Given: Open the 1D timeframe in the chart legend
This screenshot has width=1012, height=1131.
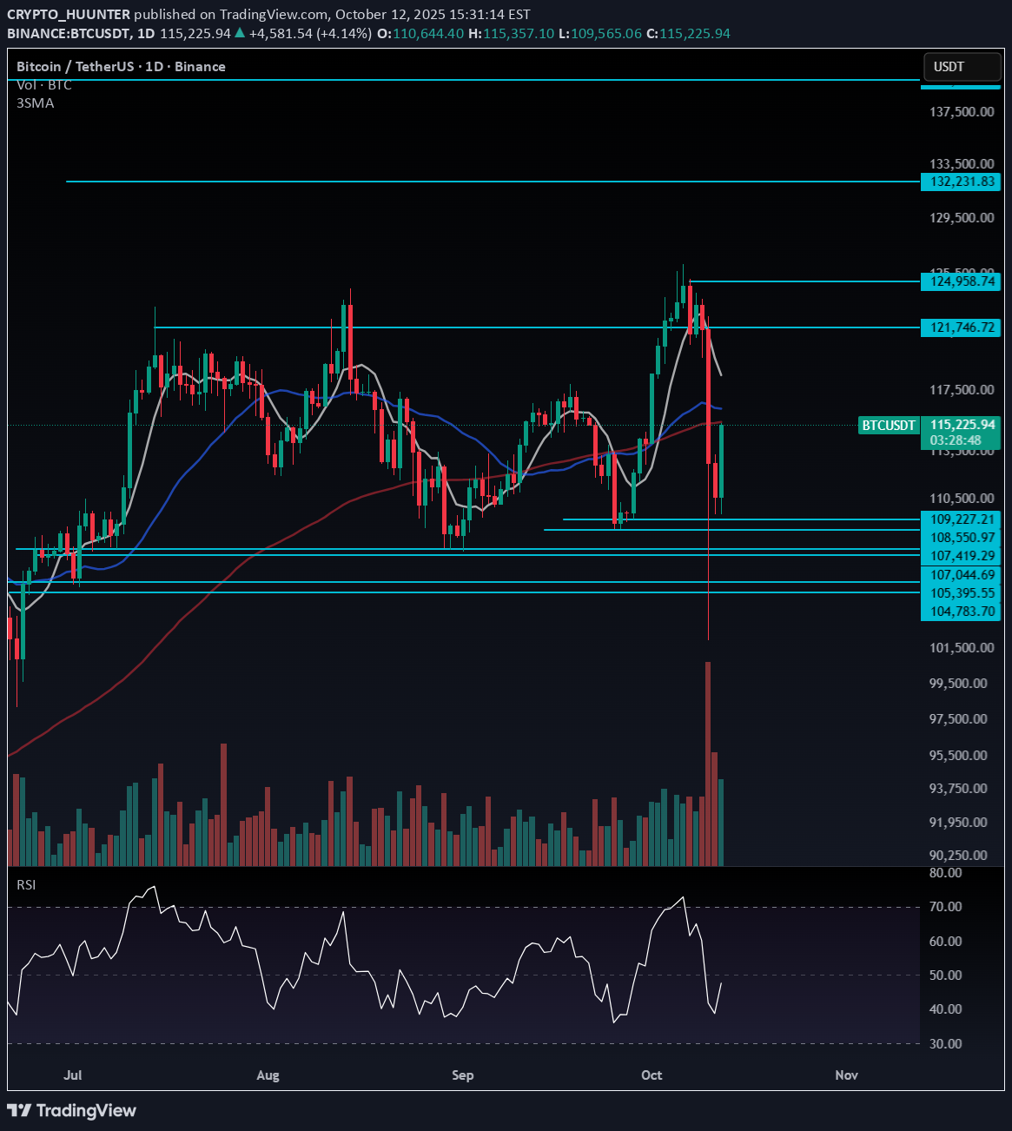Looking at the screenshot, I should (154, 66).
